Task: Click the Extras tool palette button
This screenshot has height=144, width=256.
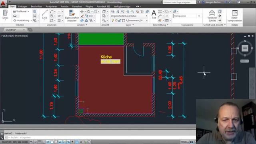Action: [5, 15]
